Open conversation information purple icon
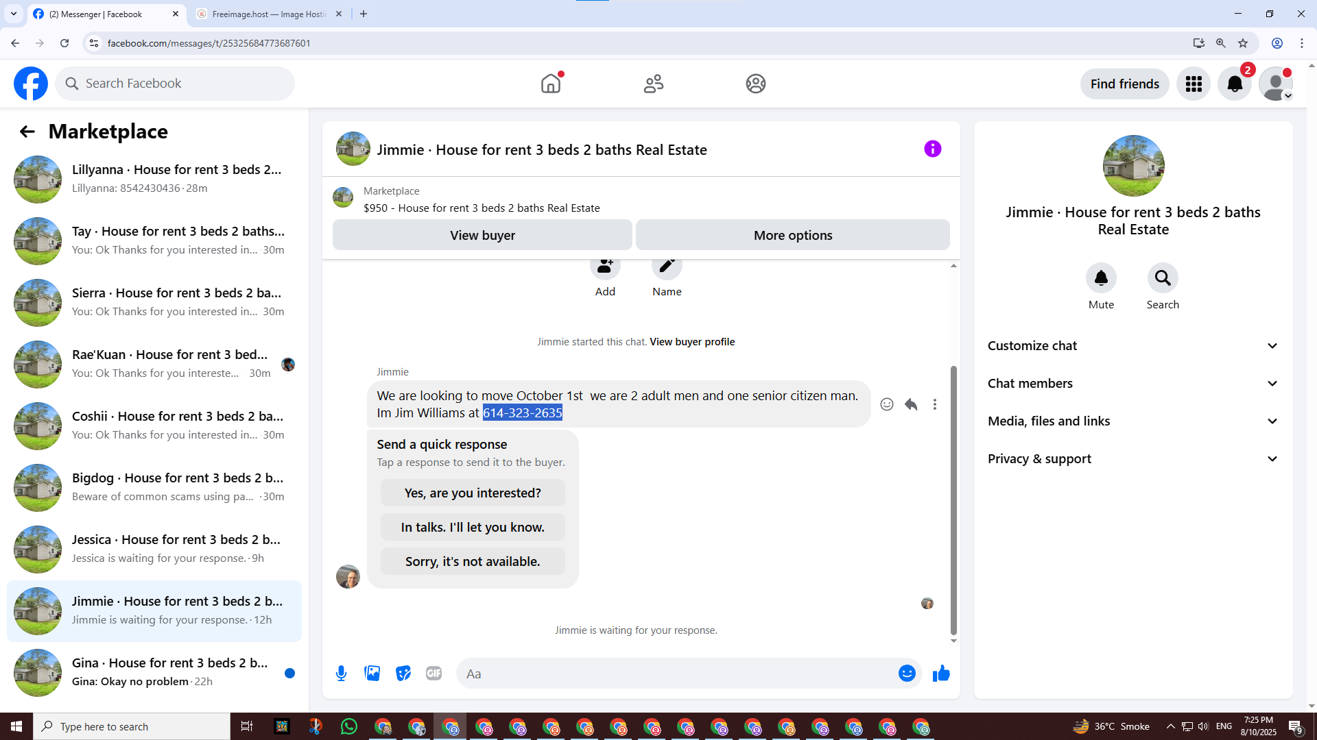Viewport: 1317px width, 740px height. tap(932, 149)
